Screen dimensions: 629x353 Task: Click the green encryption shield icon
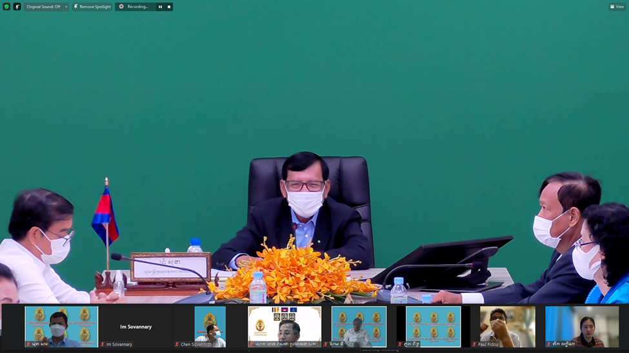[6, 6]
